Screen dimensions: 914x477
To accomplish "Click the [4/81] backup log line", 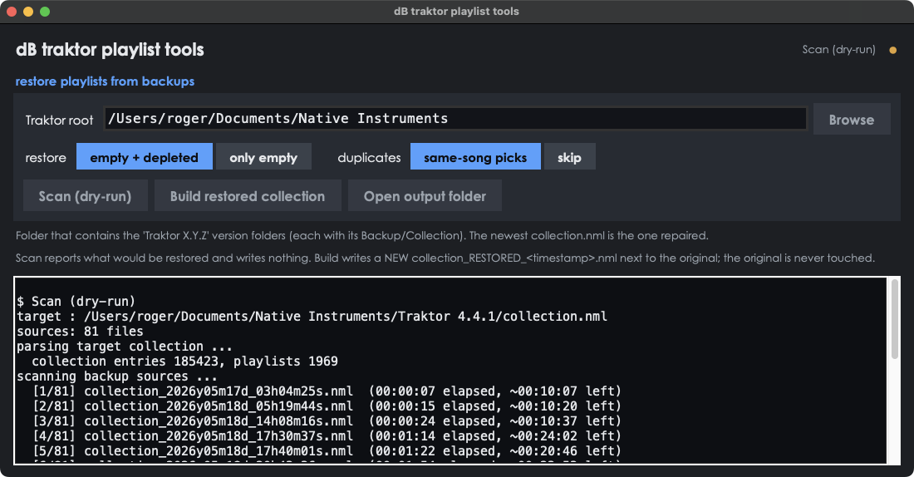I will click(327, 435).
